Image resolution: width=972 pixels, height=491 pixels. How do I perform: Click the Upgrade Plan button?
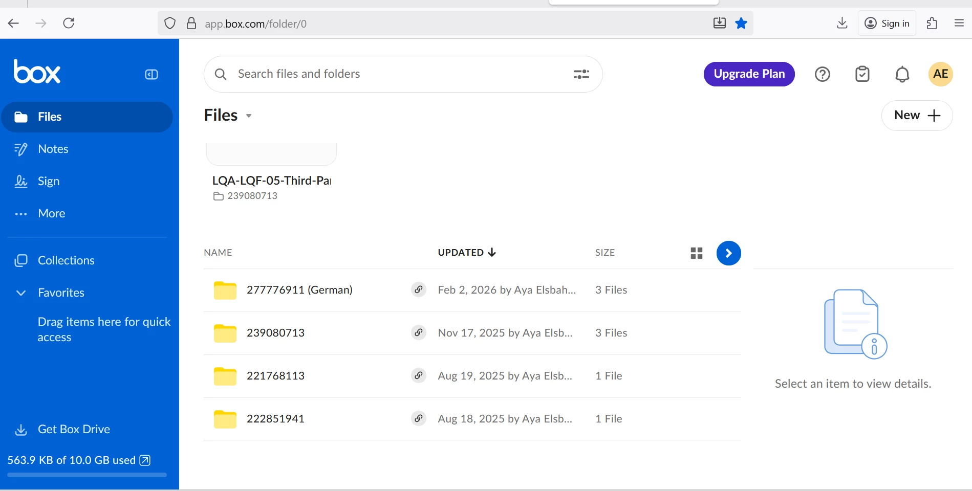coord(749,74)
